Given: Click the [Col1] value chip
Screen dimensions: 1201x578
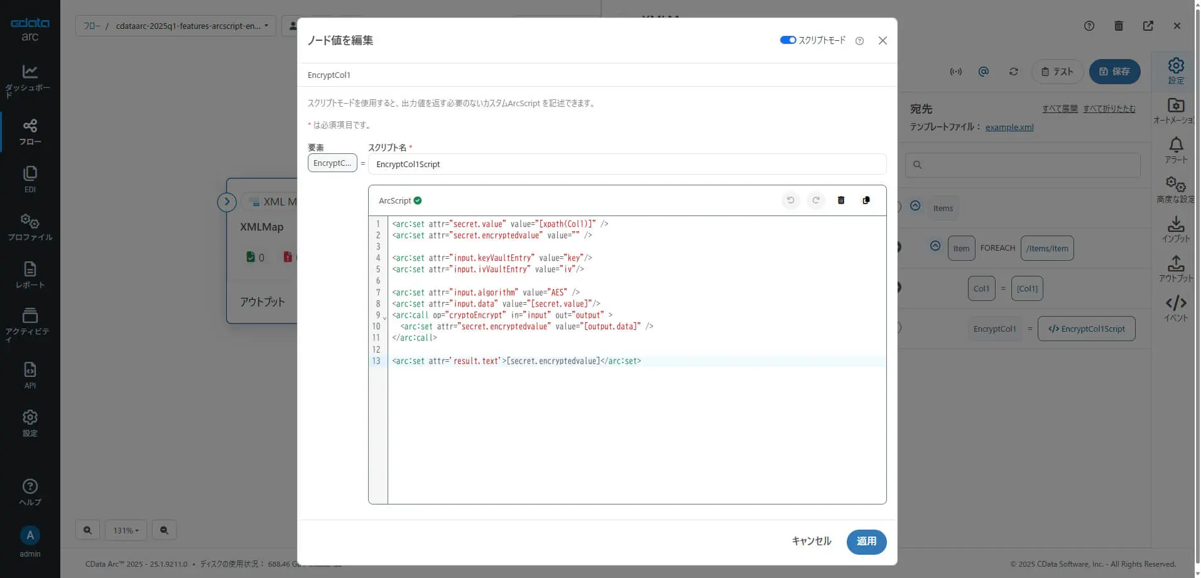Looking at the screenshot, I should coord(1027,288).
